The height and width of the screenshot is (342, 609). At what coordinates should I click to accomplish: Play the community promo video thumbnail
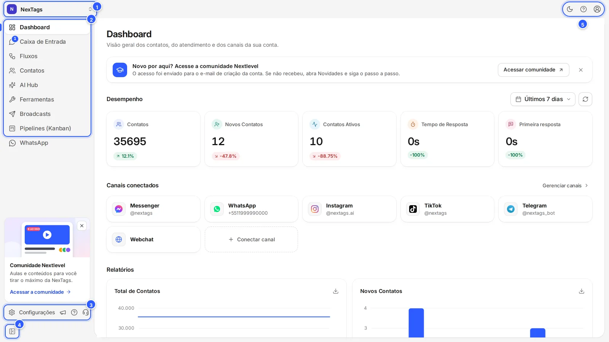point(47,235)
